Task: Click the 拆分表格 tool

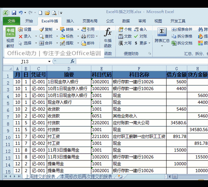Action: coord(182,36)
